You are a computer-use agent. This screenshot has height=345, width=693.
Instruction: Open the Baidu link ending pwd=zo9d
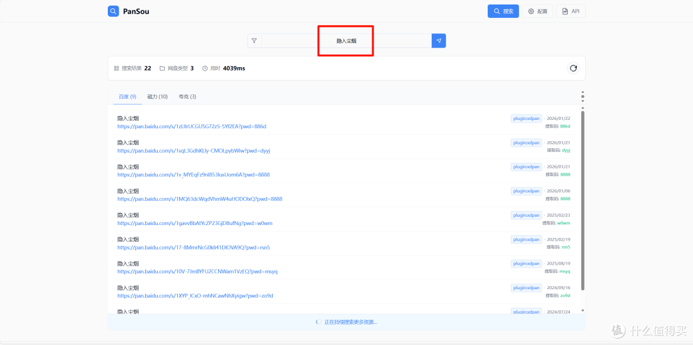click(x=195, y=296)
